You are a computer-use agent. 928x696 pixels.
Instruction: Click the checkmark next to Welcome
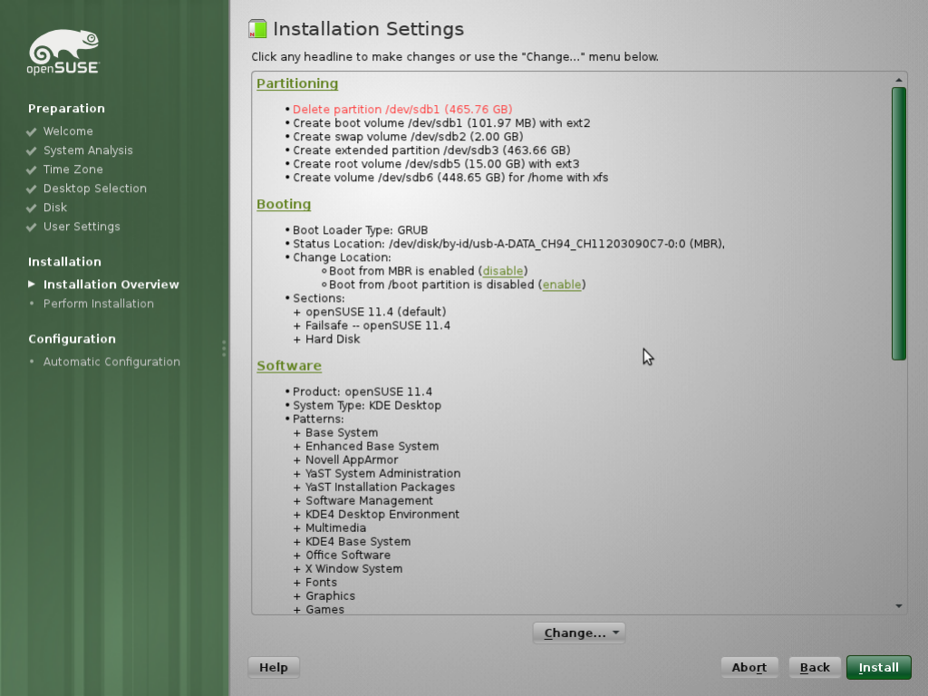pos(30,131)
